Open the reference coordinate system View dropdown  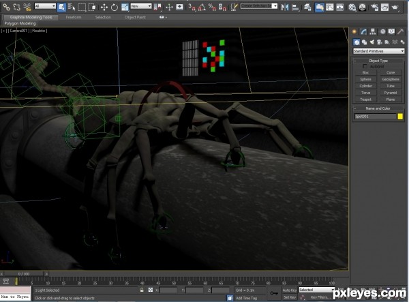tap(141, 6)
